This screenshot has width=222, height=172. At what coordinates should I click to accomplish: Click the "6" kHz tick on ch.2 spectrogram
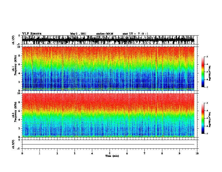pos(19,111)
